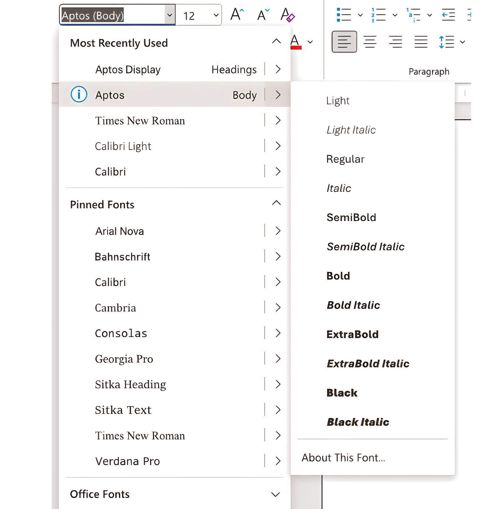Click the Increase Font Size icon

tap(237, 14)
